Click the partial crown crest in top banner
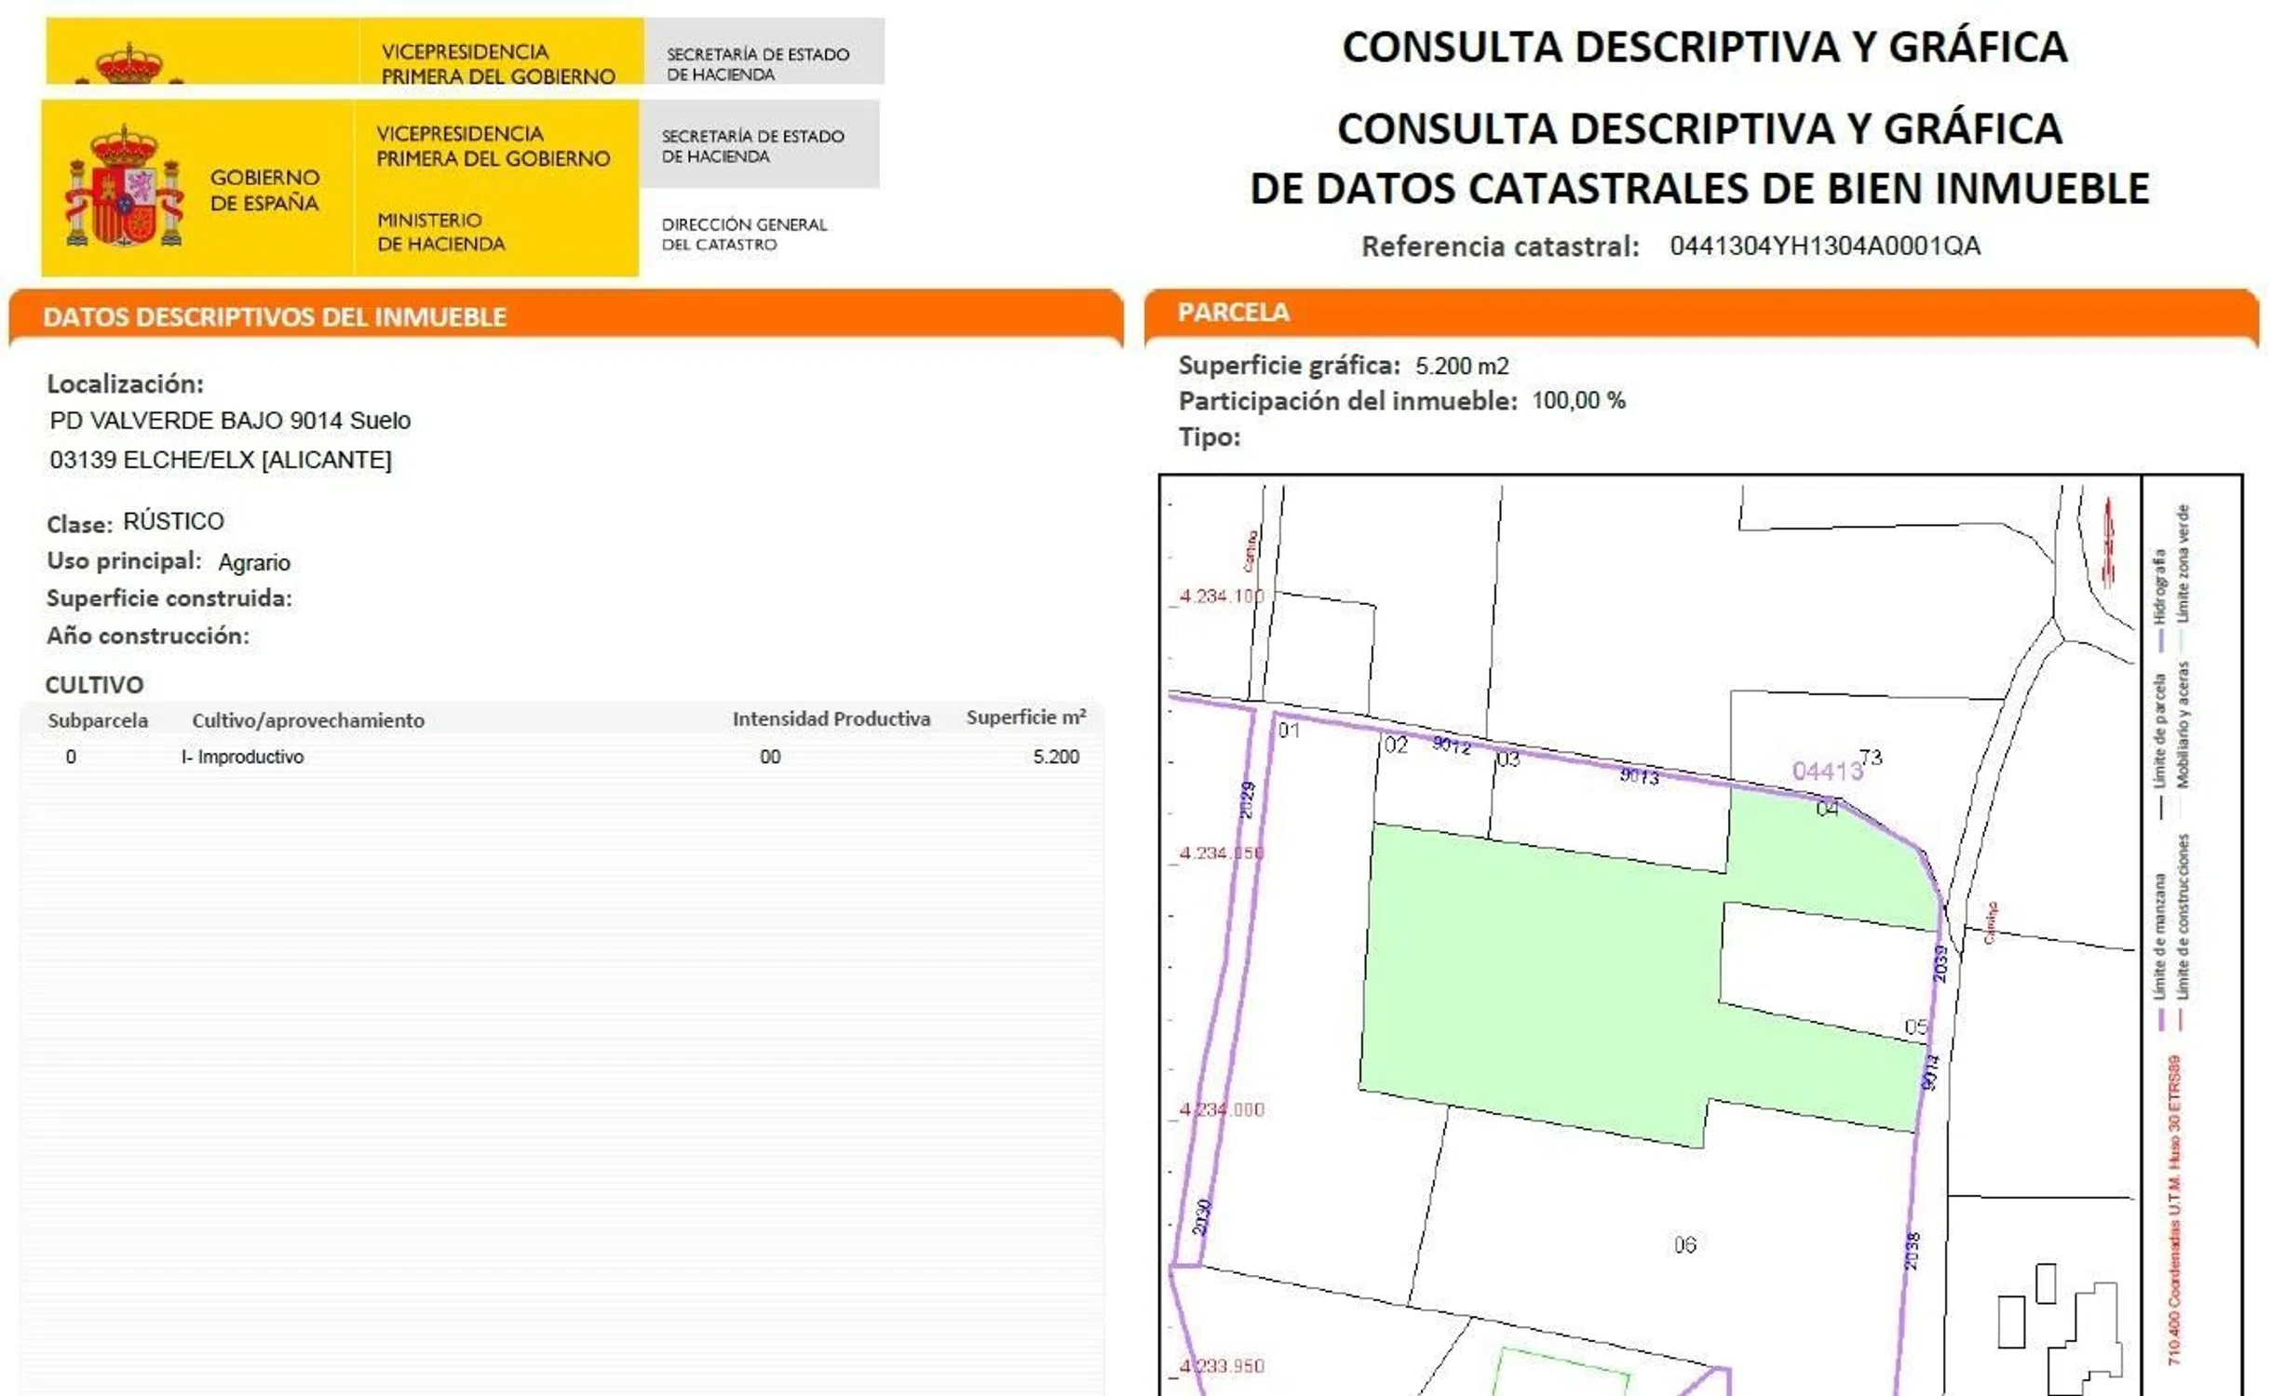The image size is (2271, 1396). point(129,63)
